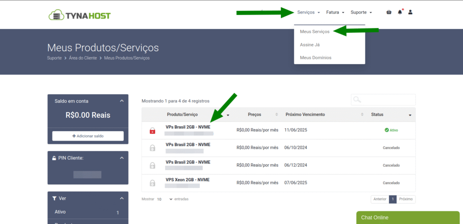
Task: Click the search magnifier icon in table filter
Action: point(357,100)
